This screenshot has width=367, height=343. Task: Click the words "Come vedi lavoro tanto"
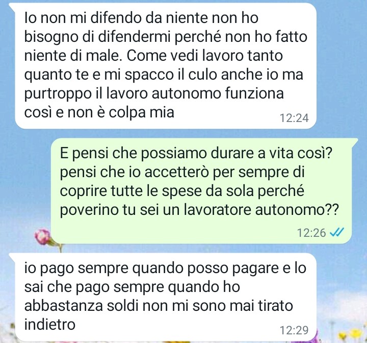tap(205, 56)
